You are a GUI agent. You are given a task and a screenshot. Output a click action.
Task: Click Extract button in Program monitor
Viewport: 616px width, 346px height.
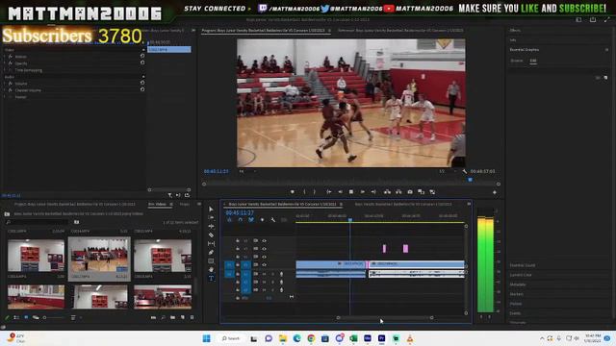[x=398, y=192]
